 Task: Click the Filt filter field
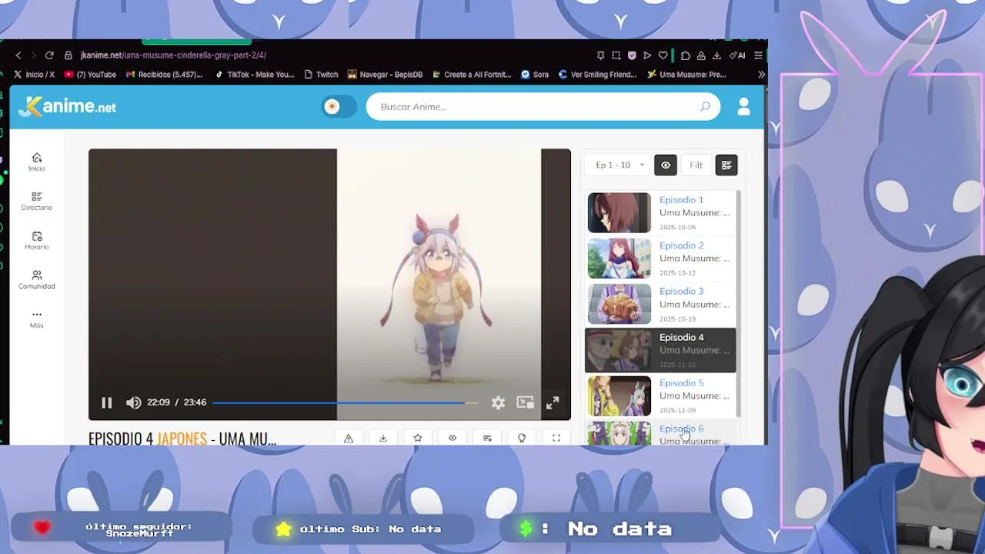pyautogui.click(x=696, y=165)
